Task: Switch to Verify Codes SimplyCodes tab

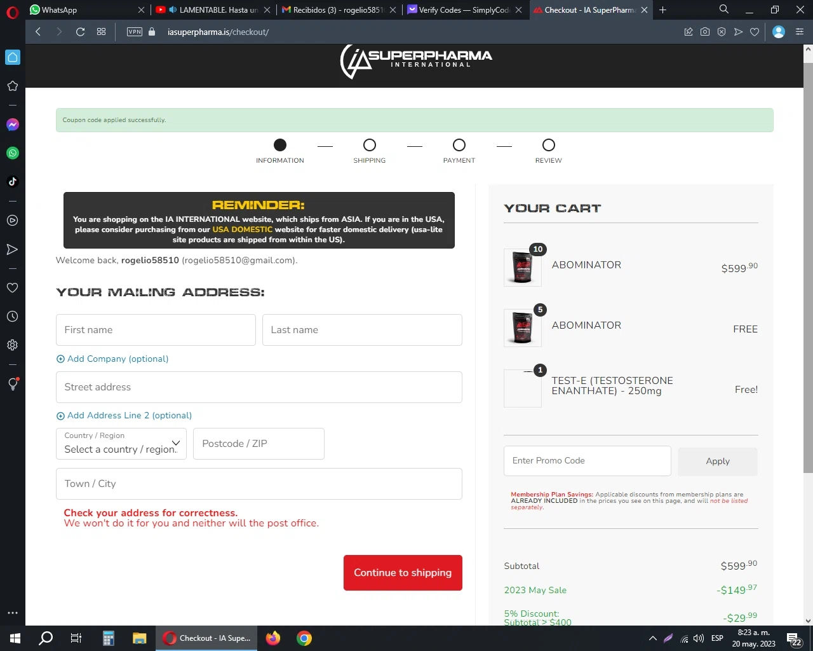Action: point(465,10)
